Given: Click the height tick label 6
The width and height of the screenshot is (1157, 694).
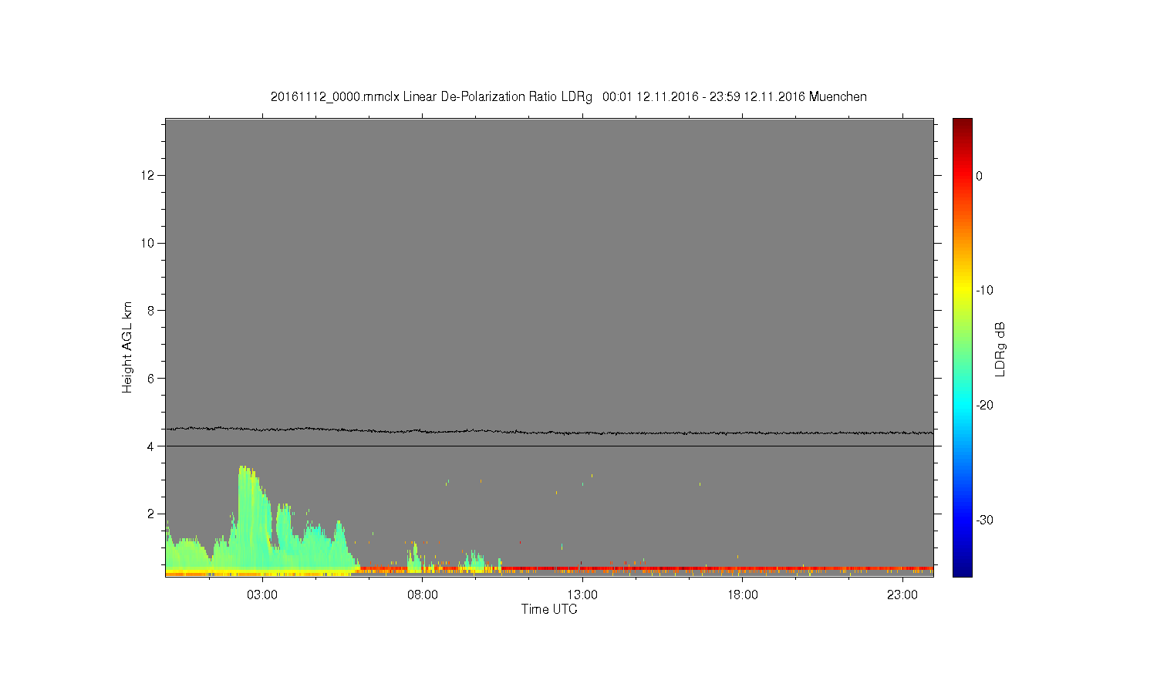Looking at the screenshot, I should (x=151, y=378).
